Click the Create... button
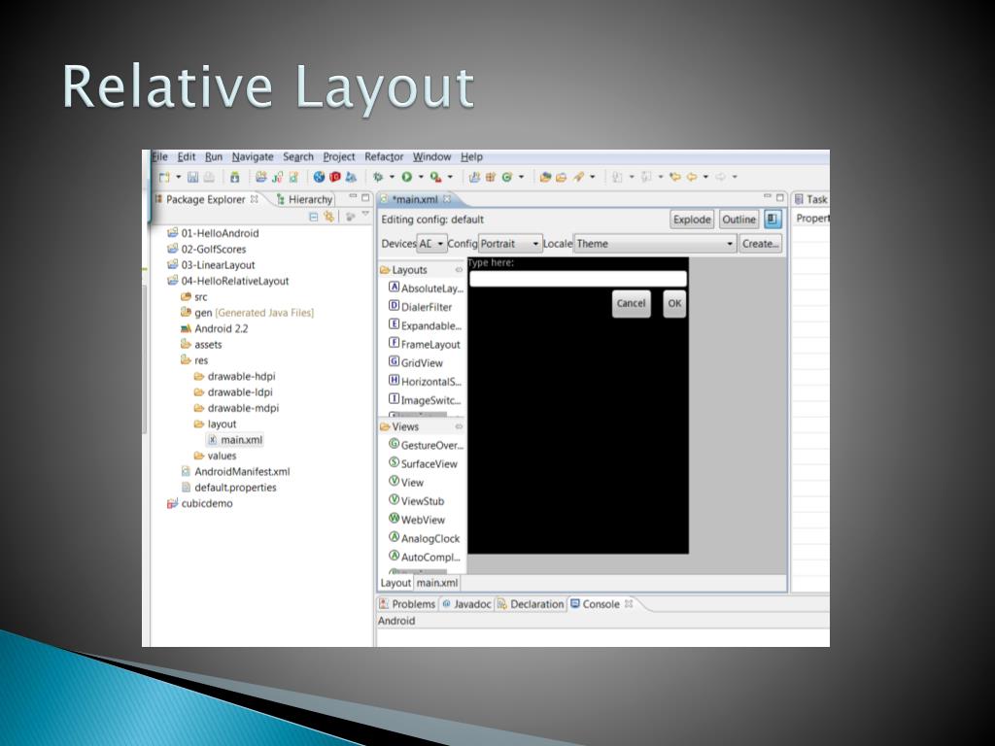995x746 pixels. 760,244
